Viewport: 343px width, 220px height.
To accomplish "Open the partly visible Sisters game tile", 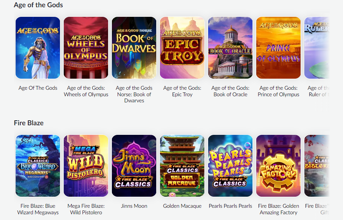I will pos(317,166).
